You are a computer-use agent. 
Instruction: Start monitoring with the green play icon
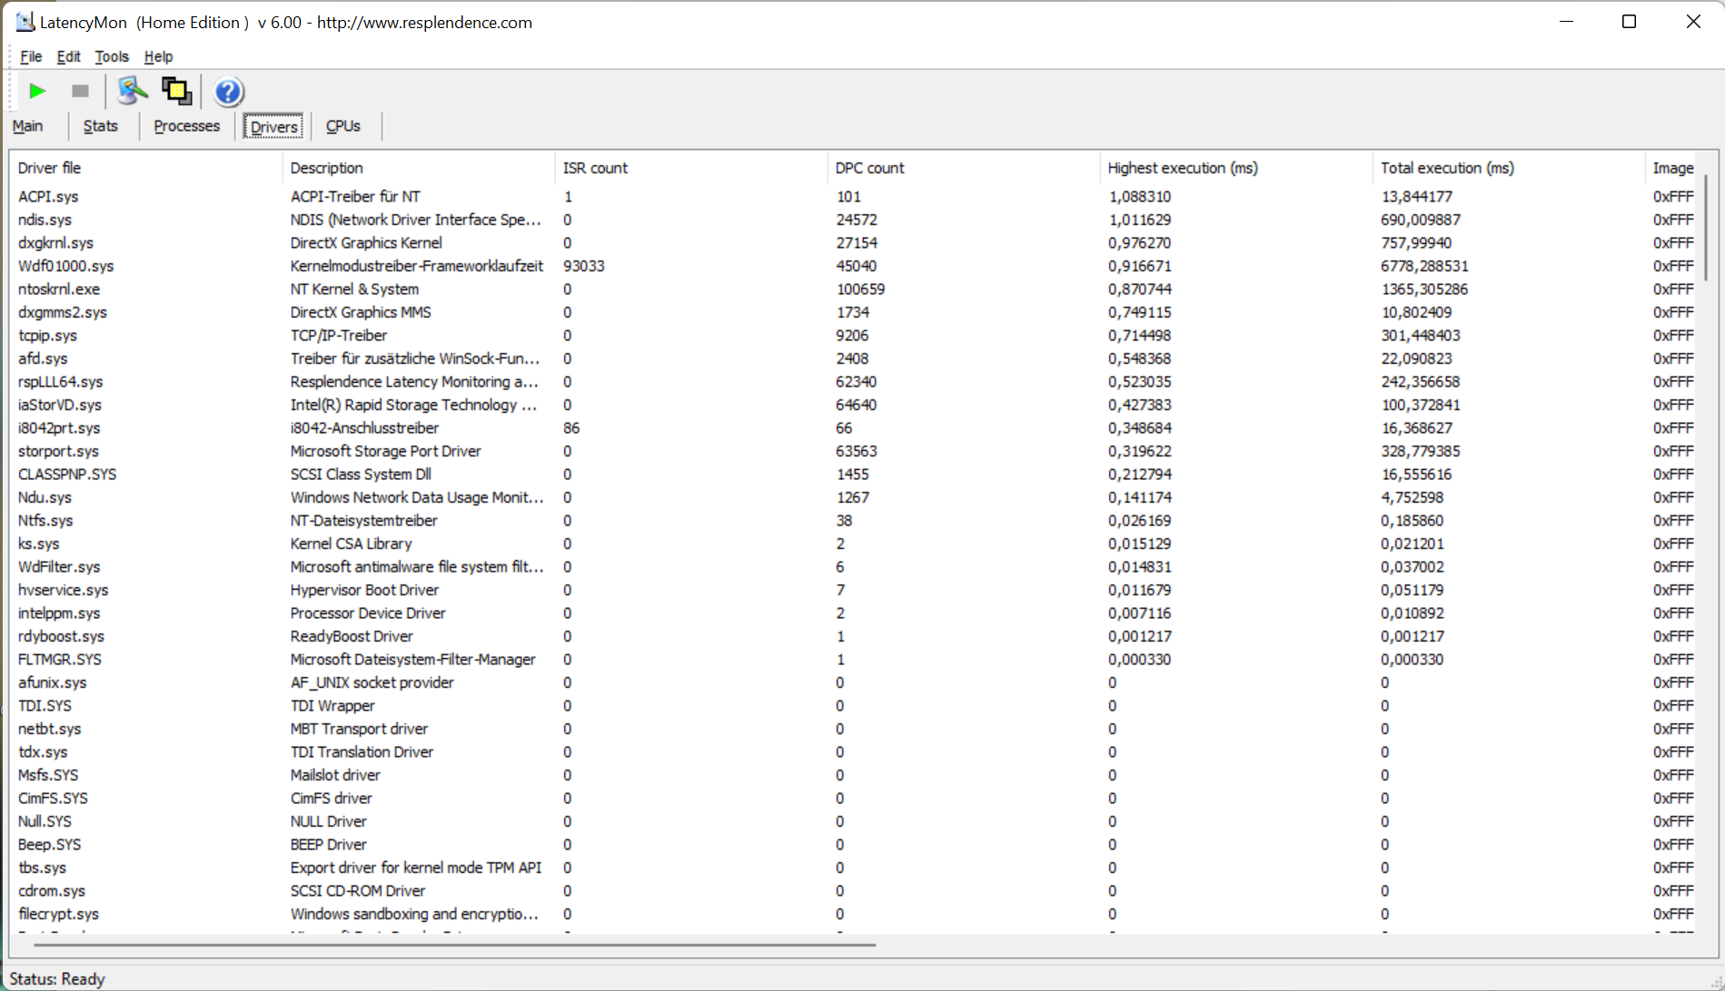click(x=37, y=92)
